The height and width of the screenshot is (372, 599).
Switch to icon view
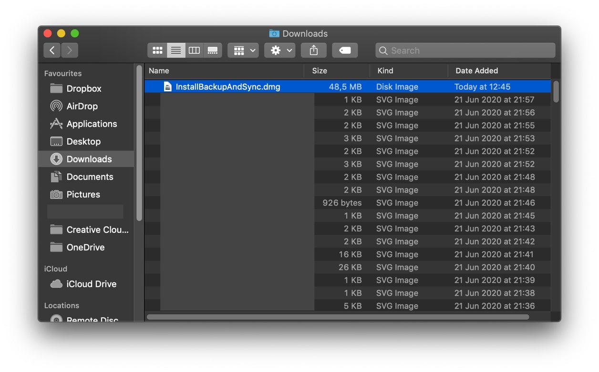point(157,50)
